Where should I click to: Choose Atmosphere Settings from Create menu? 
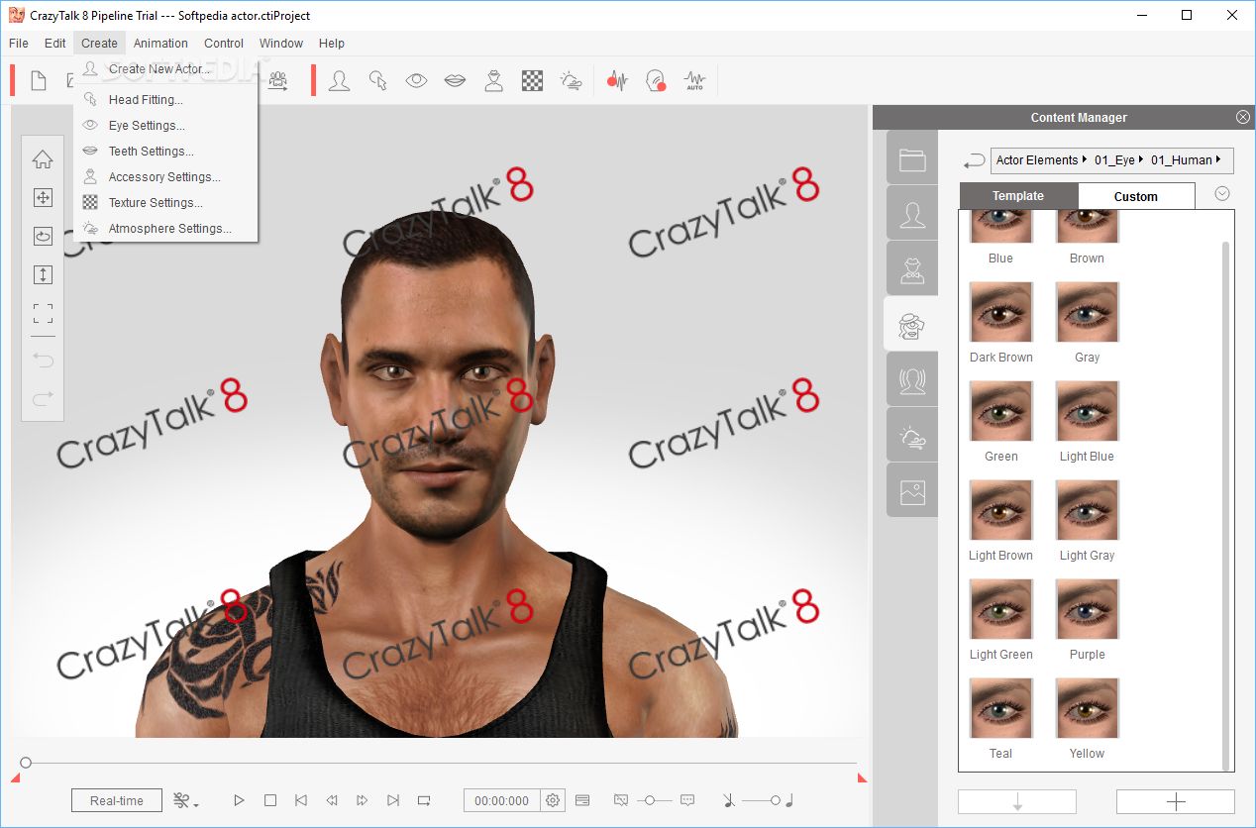pos(165,228)
